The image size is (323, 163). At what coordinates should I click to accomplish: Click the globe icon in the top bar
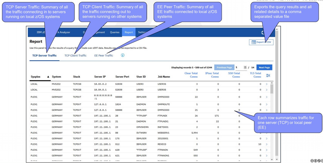263,33
